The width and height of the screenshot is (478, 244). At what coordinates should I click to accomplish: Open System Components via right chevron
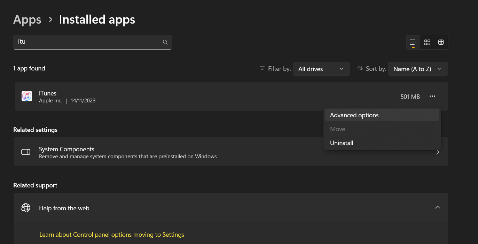pyautogui.click(x=438, y=152)
